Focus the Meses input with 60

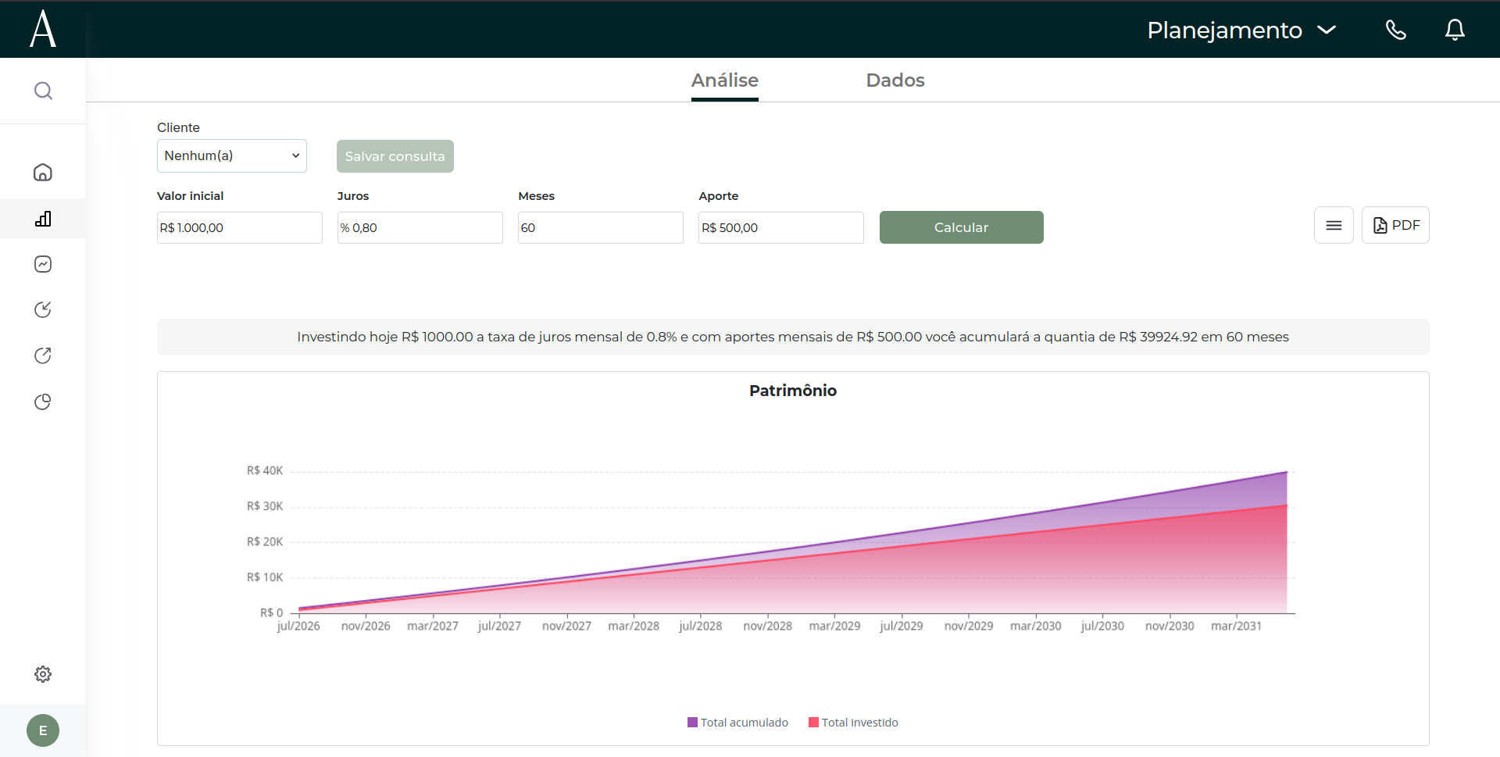(601, 227)
